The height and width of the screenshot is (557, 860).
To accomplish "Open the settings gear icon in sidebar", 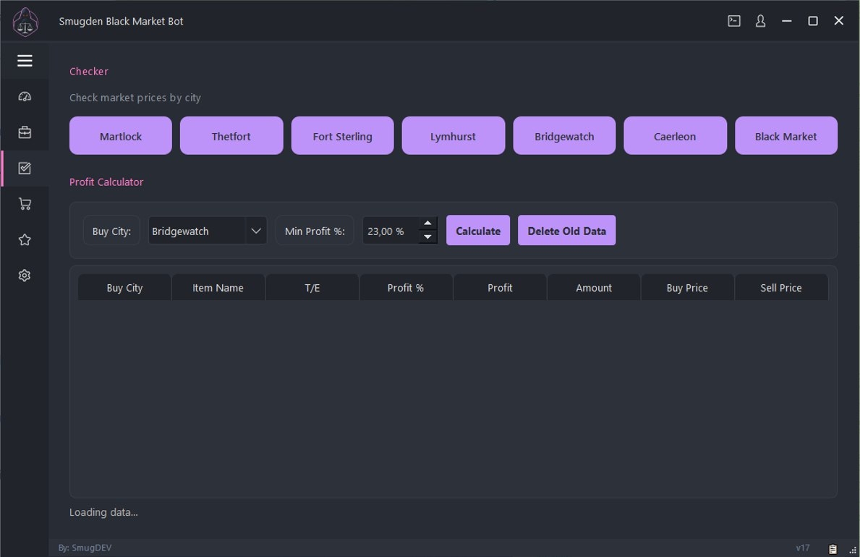I will pos(25,275).
